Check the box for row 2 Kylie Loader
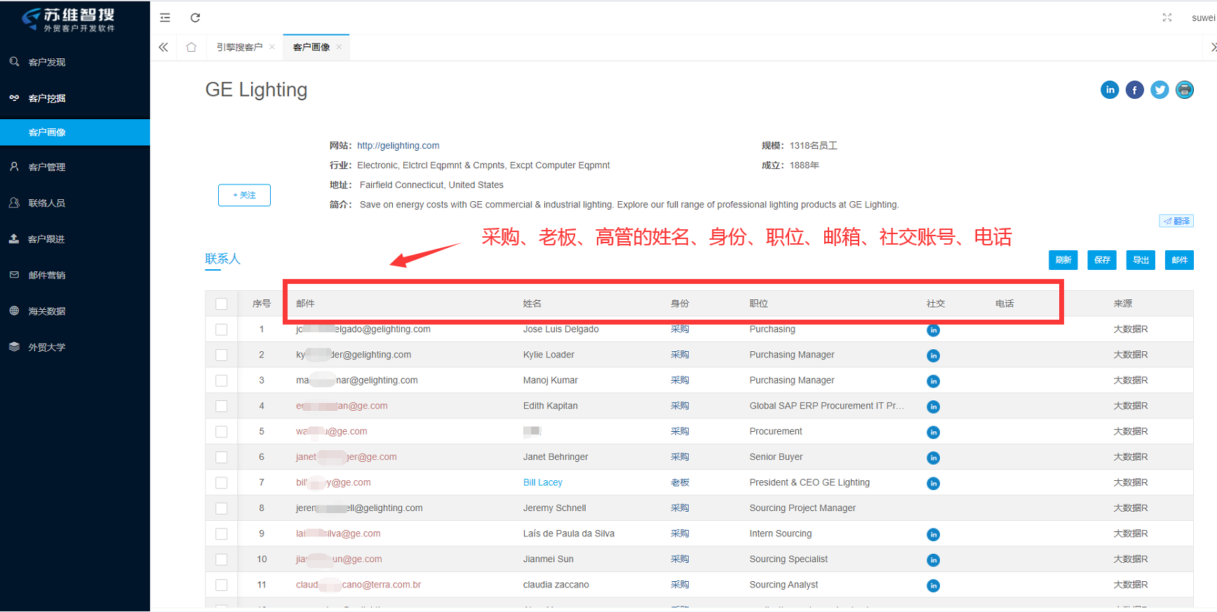Viewport: 1217px width, 612px height. 222,355
